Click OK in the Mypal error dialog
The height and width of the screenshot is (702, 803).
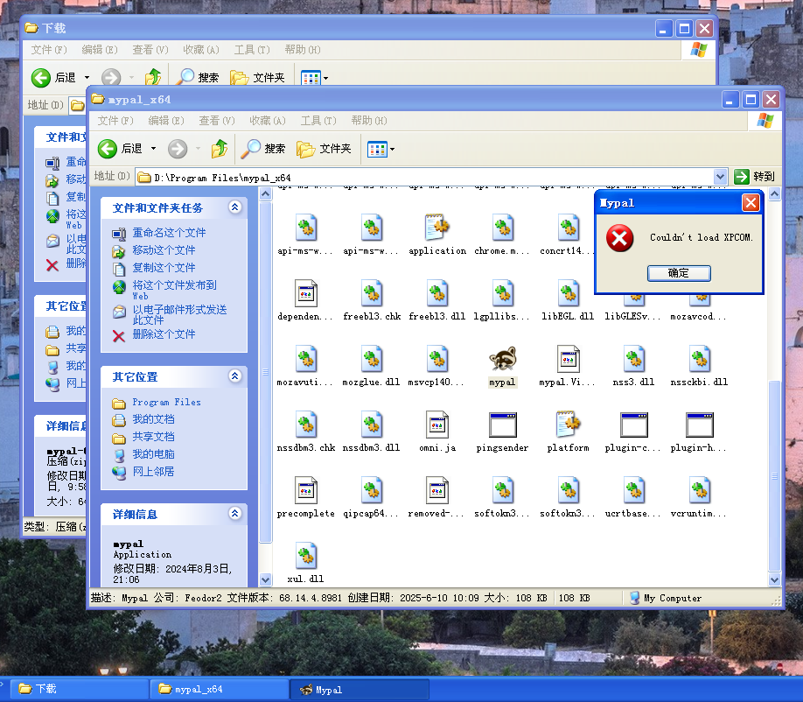679,273
